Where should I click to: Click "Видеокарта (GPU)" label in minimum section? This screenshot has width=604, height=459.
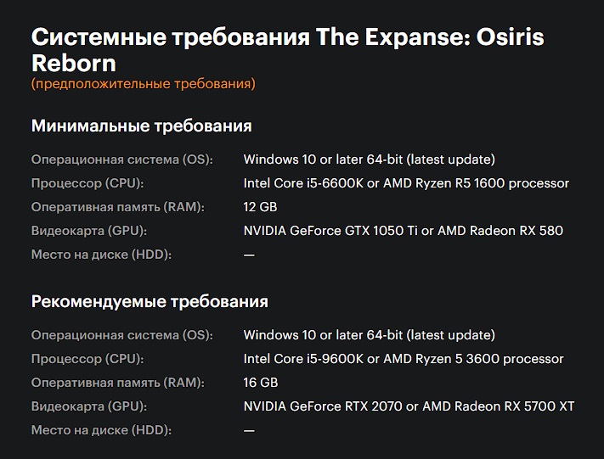(89, 231)
